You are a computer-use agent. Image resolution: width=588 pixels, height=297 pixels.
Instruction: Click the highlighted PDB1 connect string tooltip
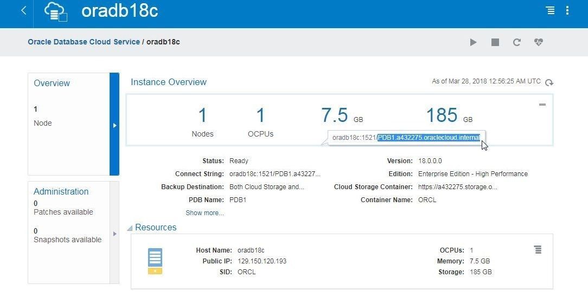(x=429, y=138)
